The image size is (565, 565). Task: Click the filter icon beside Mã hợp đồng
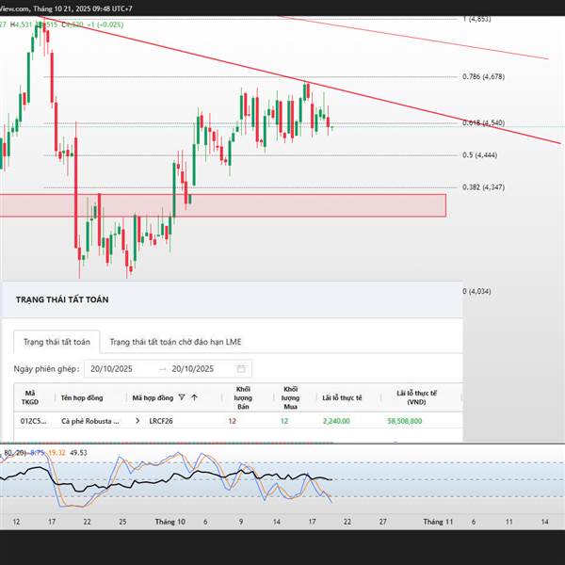[182, 397]
